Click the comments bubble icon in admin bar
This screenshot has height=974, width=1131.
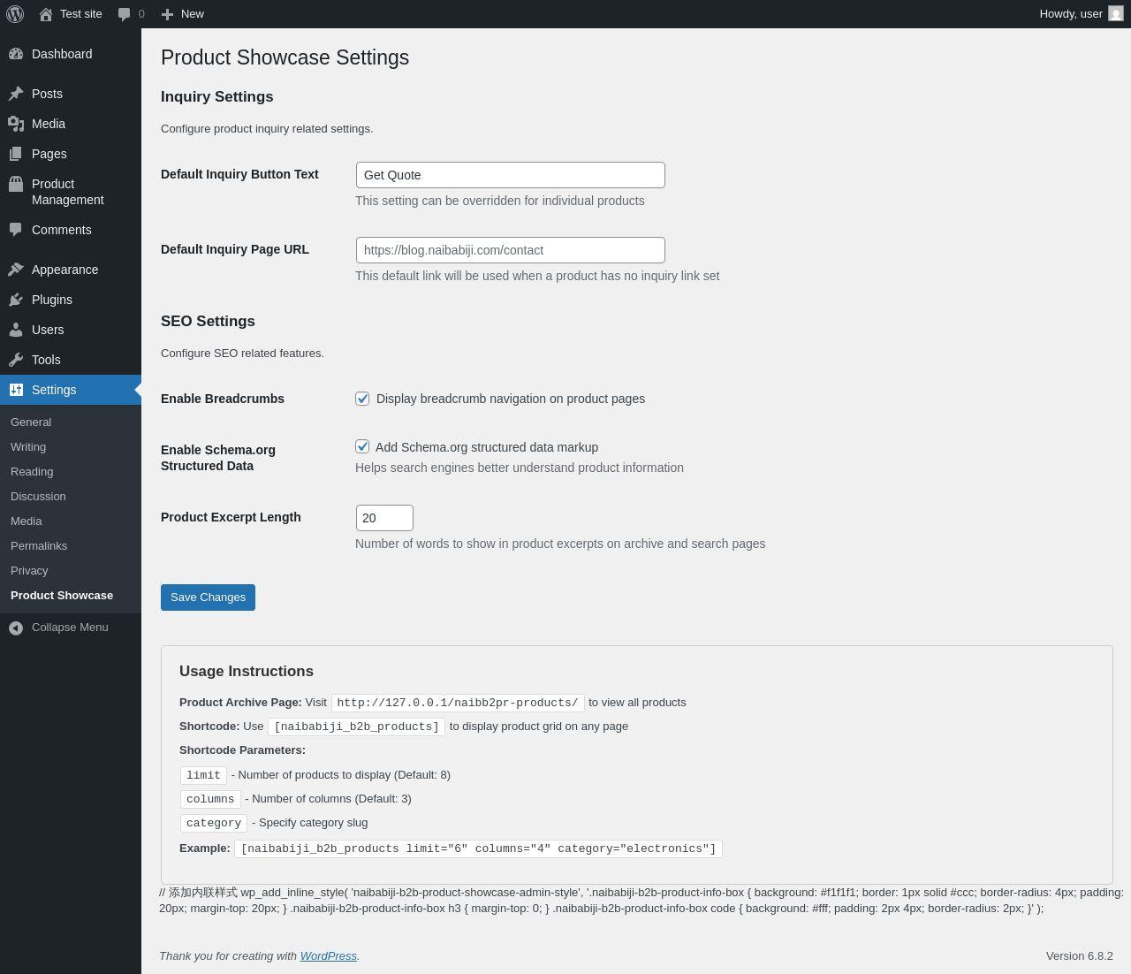[125, 14]
